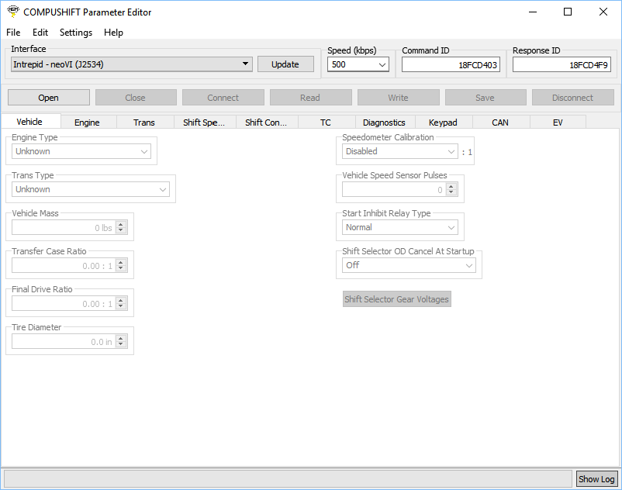
Task: Maximize the application window
Action: point(568,12)
